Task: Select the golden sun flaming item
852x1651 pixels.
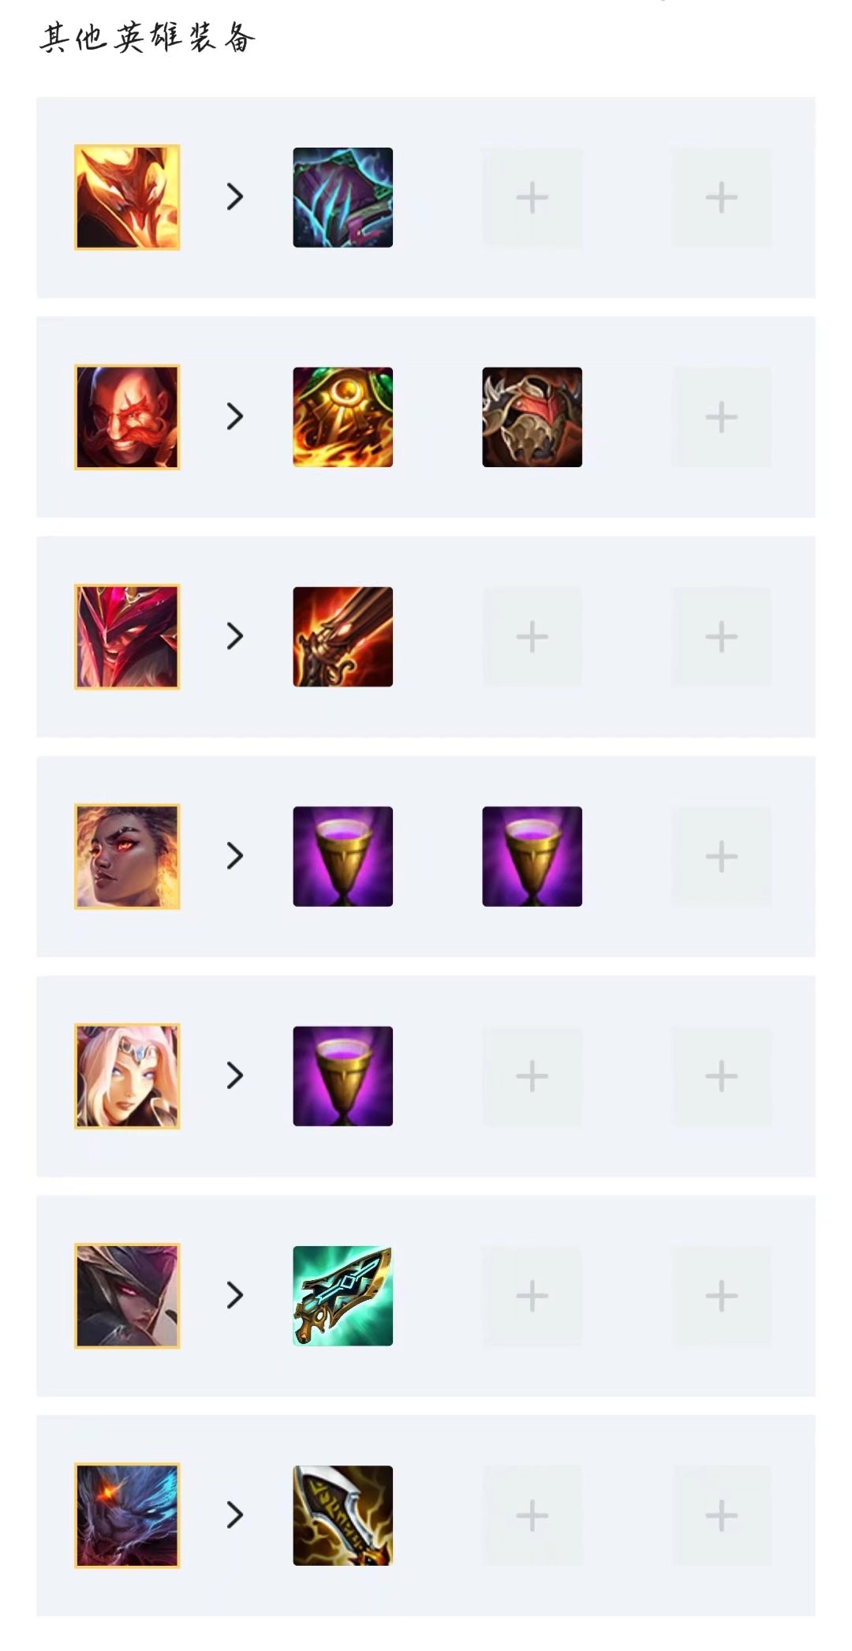Action: (x=343, y=417)
